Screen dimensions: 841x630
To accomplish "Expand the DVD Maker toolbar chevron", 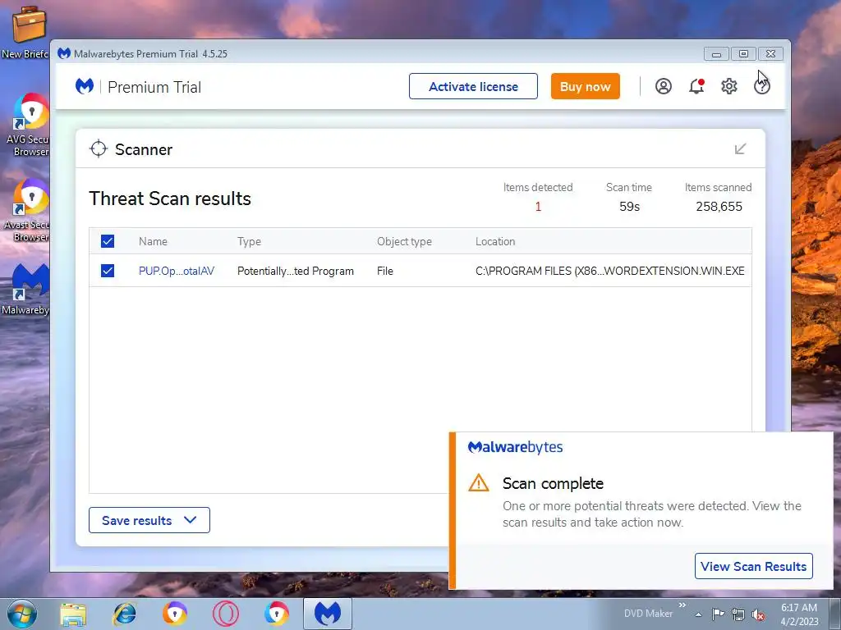I will (x=682, y=605).
